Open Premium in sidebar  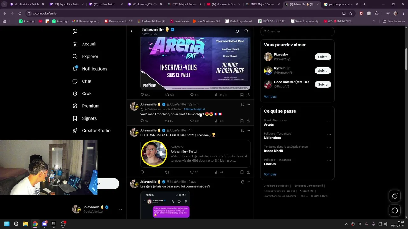pos(86,106)
